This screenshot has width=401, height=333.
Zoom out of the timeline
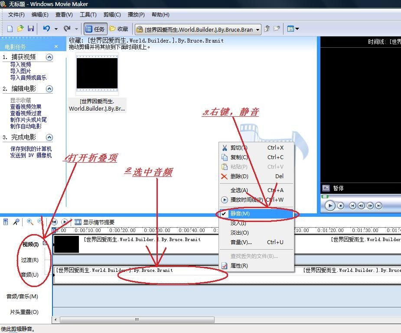pos(39,222)
